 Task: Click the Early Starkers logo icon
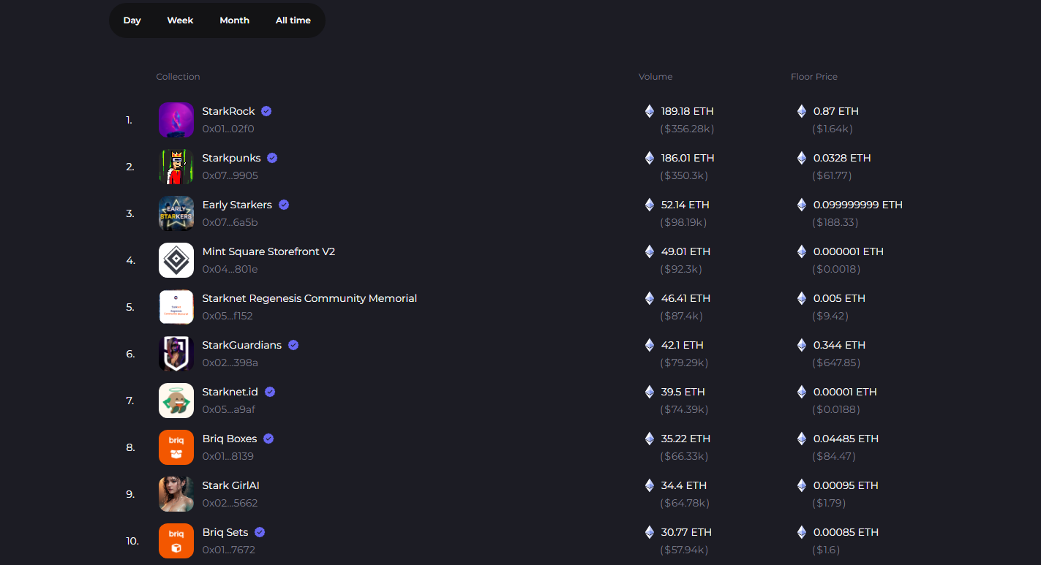[176, 213]
